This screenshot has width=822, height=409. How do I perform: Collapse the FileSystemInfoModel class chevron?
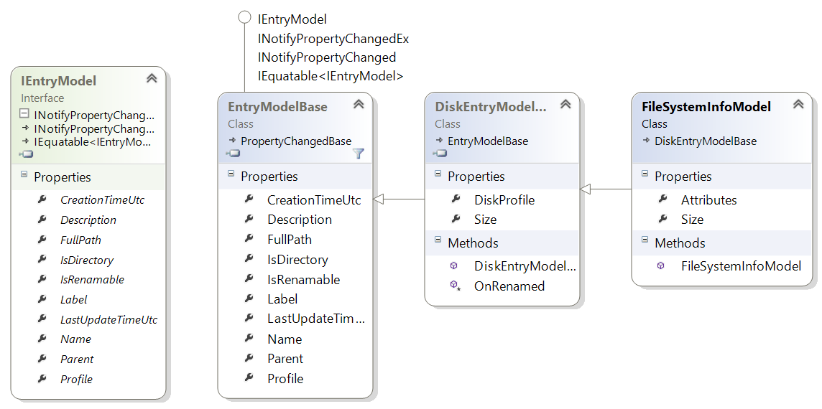tap(798, 104)
